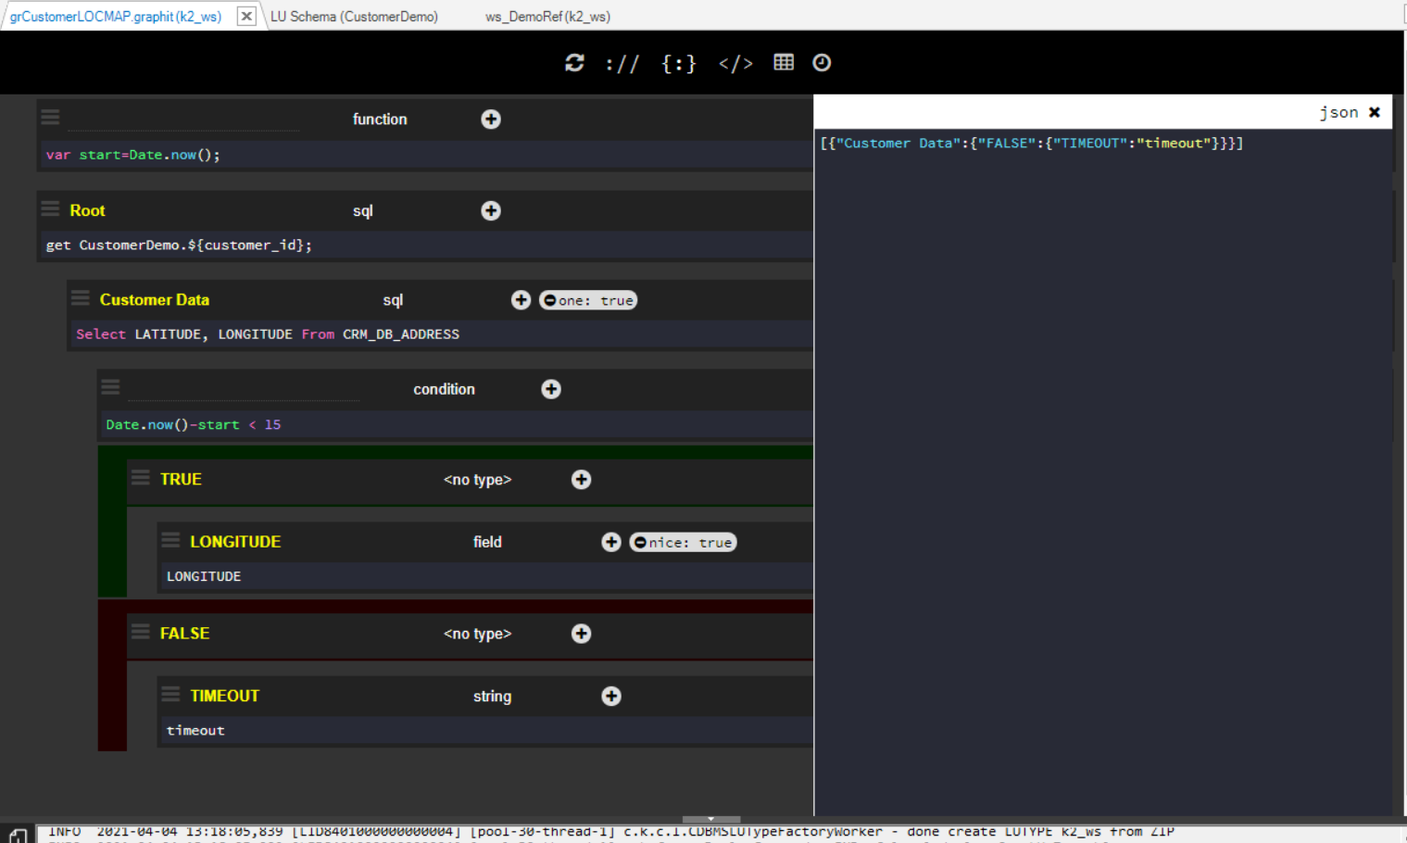Open the table grid view icon

pos(784,62)
